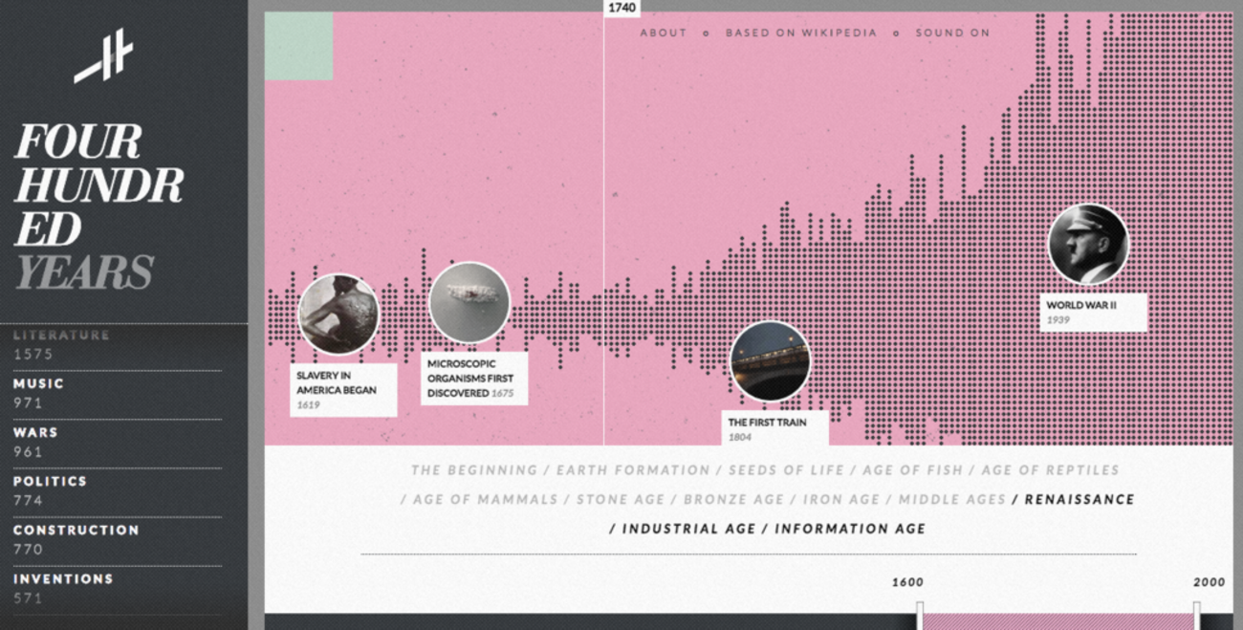Select the Inventions category
1243x630 pixels.
(118, 588)
